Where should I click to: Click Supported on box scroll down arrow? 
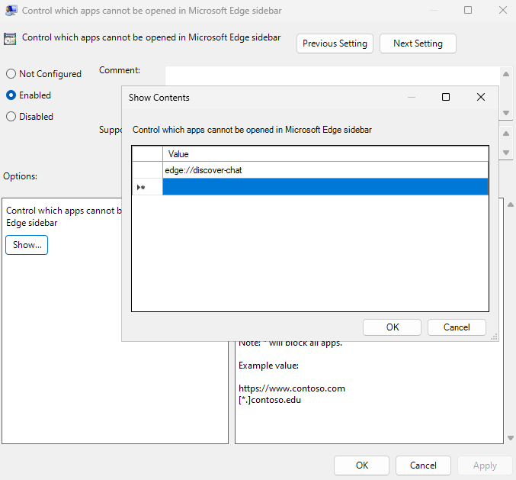506,153
